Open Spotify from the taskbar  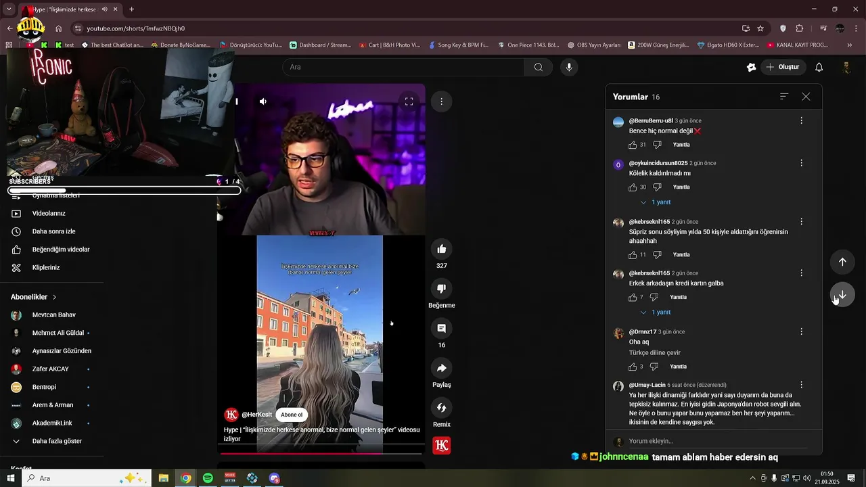[x=208, y=478]
